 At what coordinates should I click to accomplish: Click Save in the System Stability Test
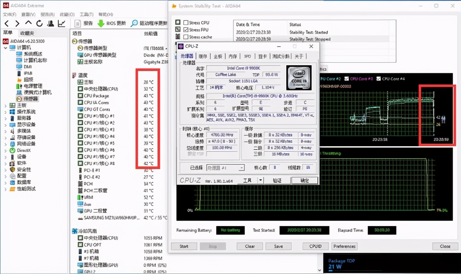tap(278, 247)
